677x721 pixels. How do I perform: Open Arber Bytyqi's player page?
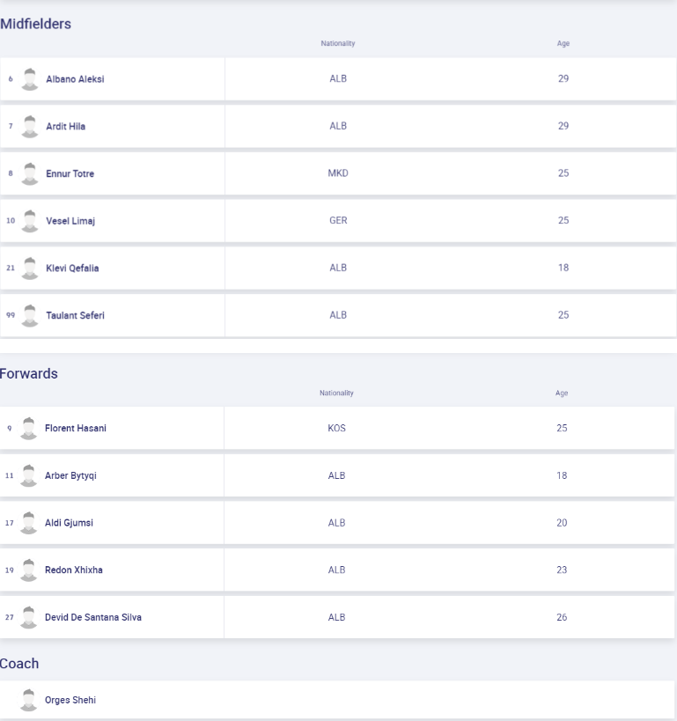(x=70, y=475)
